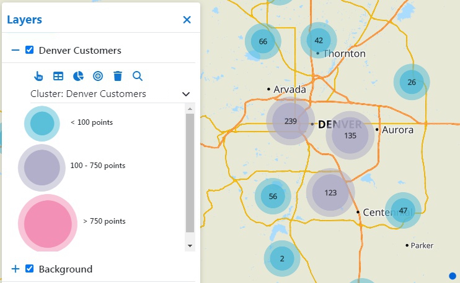Image resolution: width=460 pixels, height=283 pixels.
Task: Toggle the Background layer checkbox
Action: coord(29,269)
